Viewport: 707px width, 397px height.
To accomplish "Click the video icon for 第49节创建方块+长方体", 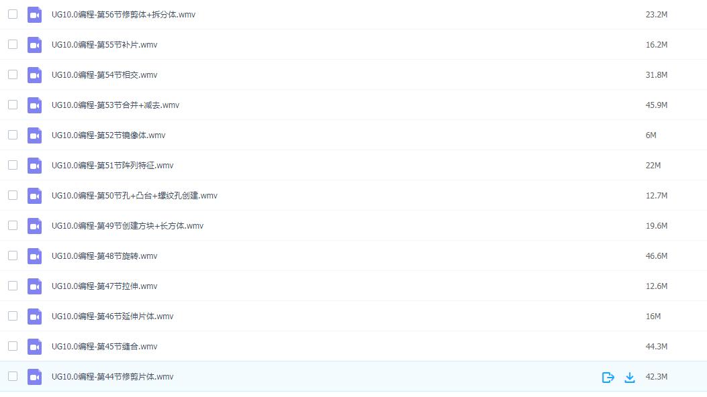I will tap(34, 226).
